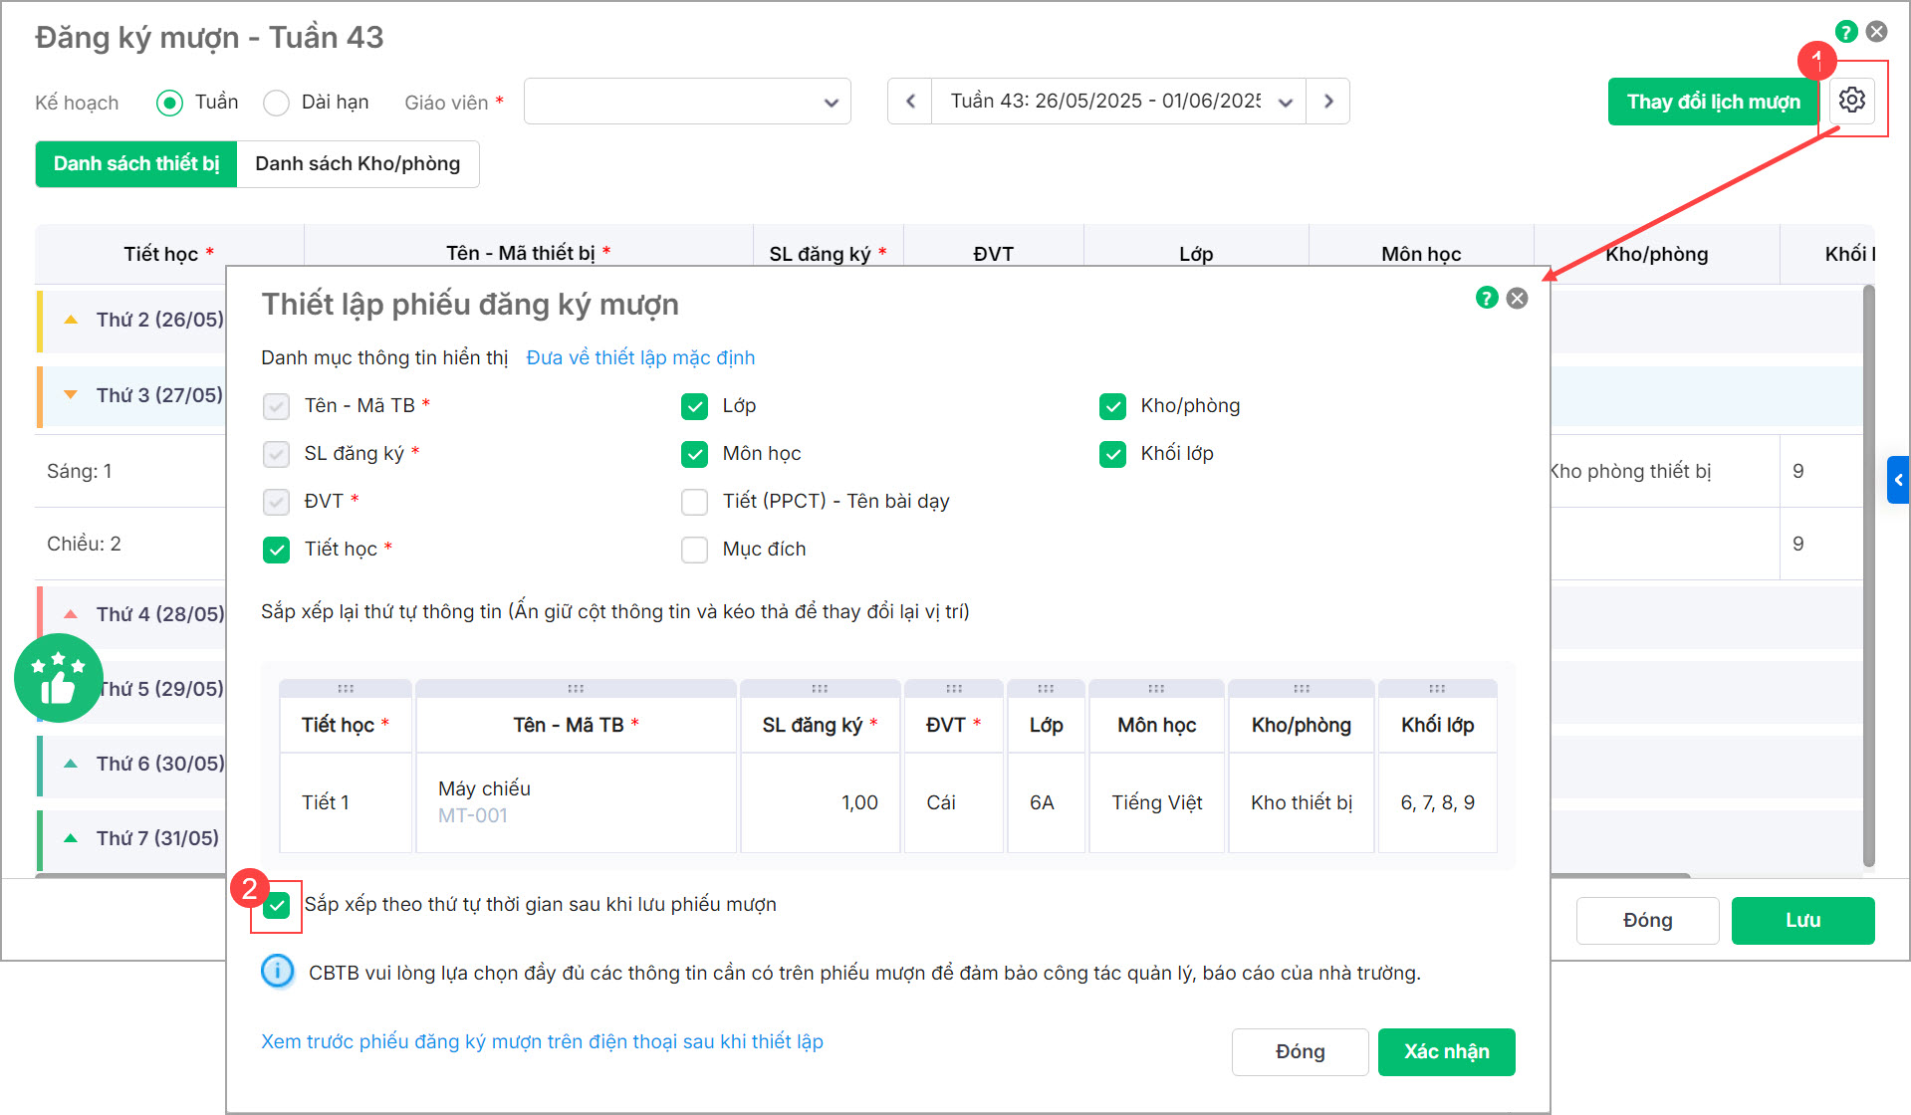This screenshot has height=1115, width=1911.
Task: Click the green help icon in the settings dialog
Action: point(1486,298)
